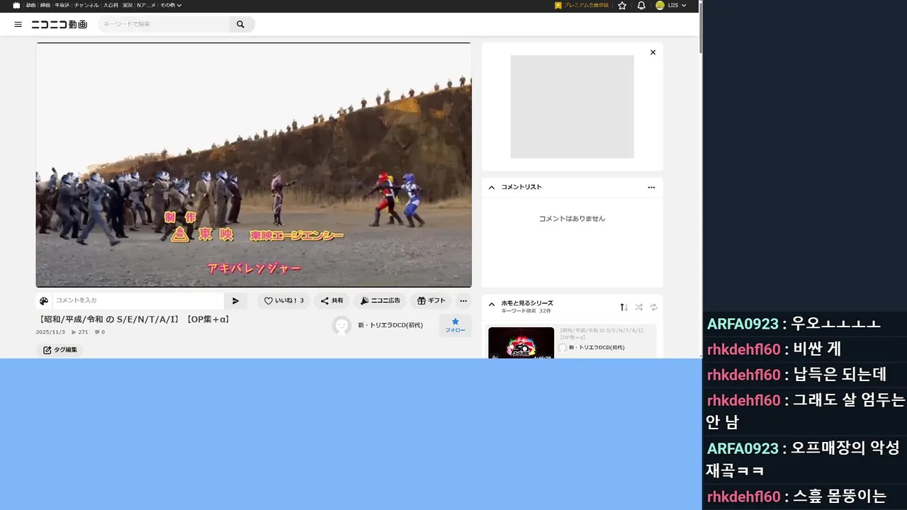Click the ニコニコ動画 logo
Image resolution: width=907 pixels, height=510 pixels.
[60, 24]
